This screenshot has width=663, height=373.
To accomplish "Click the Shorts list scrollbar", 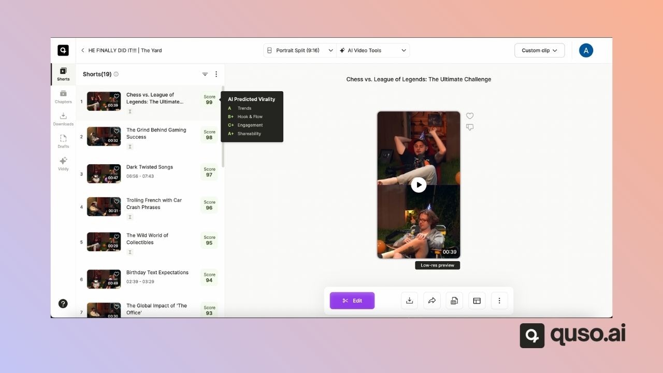I will pos(223,126).
